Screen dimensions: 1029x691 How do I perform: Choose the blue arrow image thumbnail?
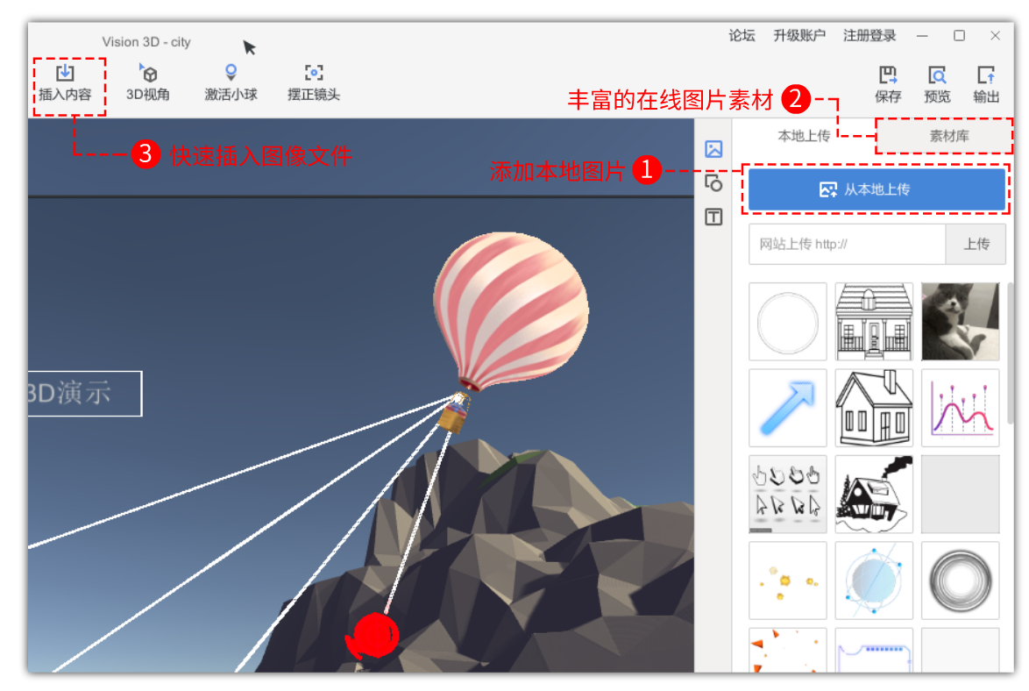(x=787, y=408)
